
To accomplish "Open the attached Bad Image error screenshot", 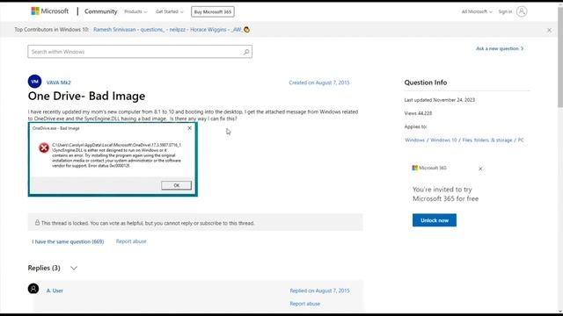I will [113, 159].
